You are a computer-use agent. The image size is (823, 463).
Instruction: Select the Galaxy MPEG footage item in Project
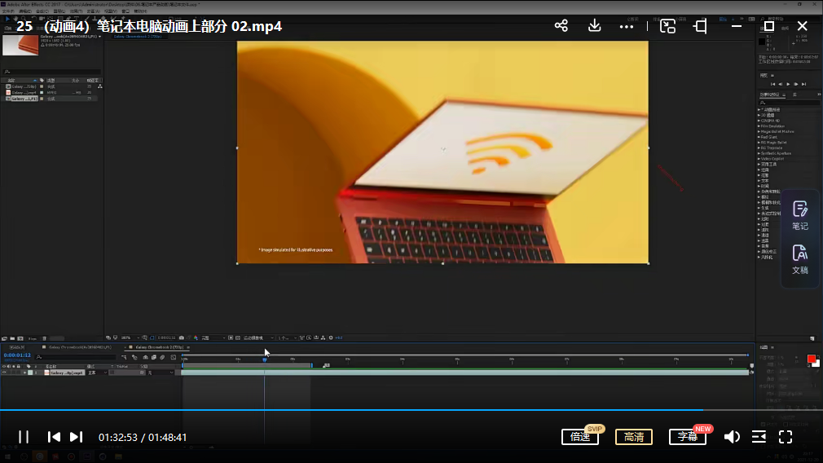24,92
